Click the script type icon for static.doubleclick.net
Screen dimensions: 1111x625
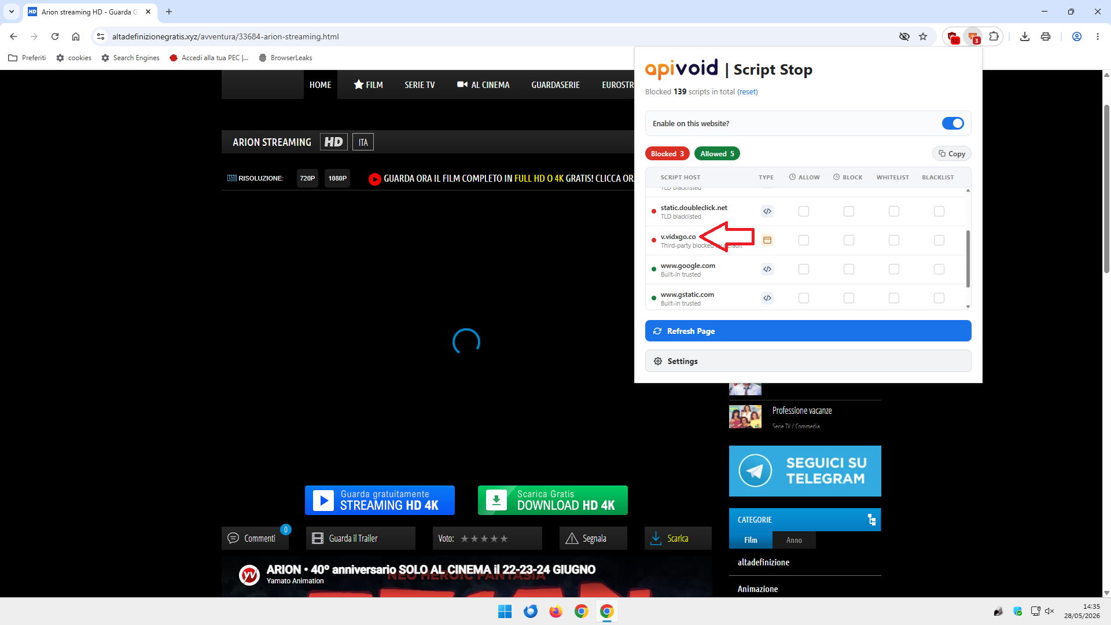coord(767,211)
